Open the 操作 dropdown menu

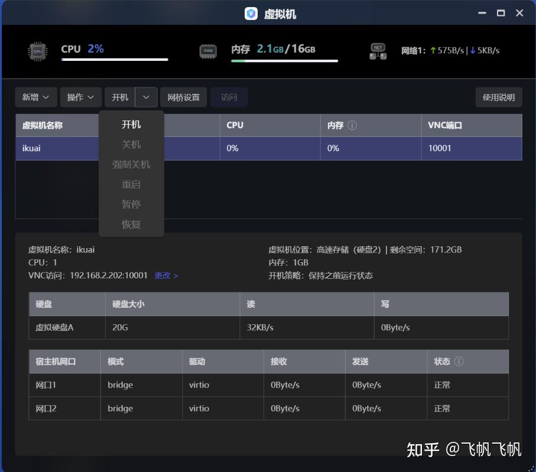point(80,97)
